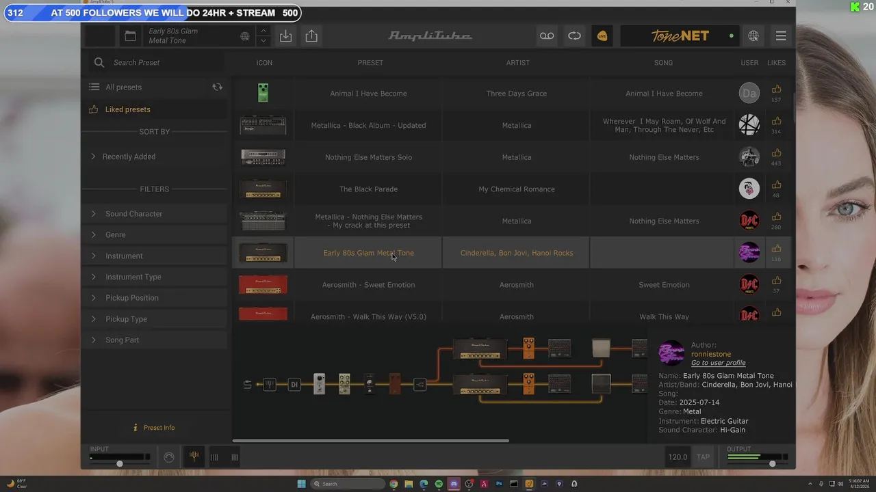This screenshot has width=876, height=492.
Task: Click the Three Days Grace artist cell
Action: pos(517,94)
